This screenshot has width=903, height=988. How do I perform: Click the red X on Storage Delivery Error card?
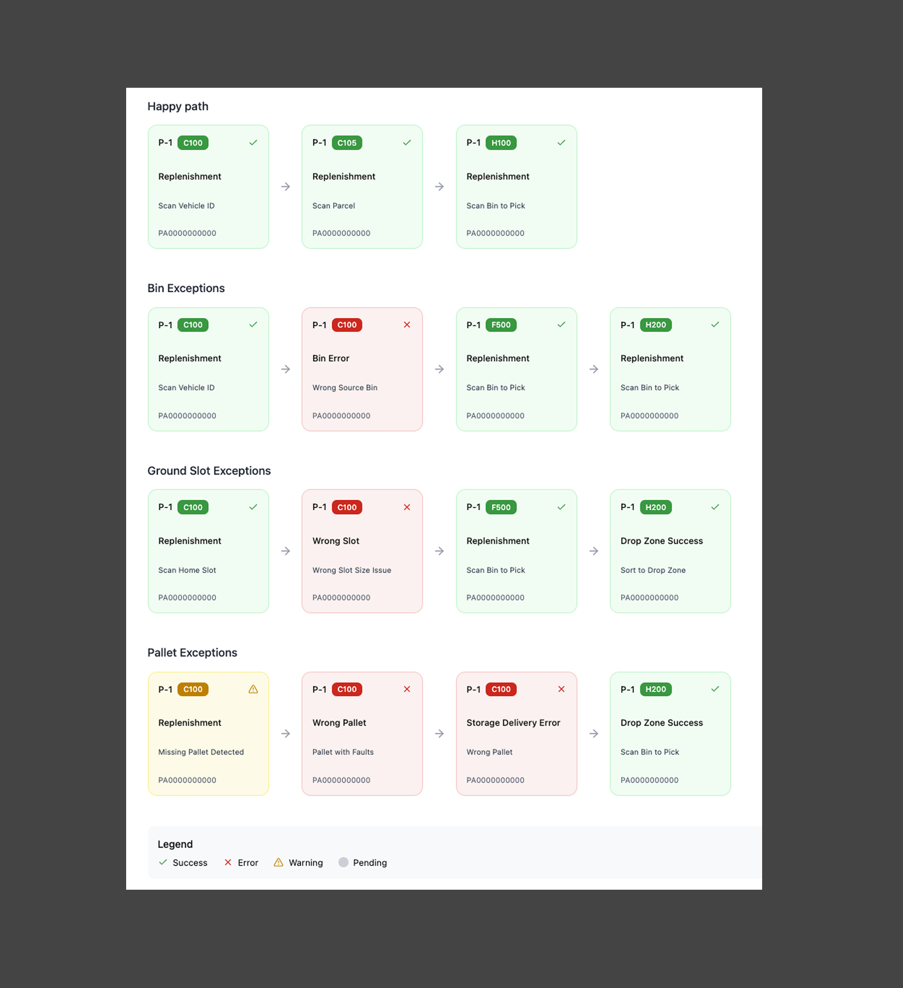(561, 689)
